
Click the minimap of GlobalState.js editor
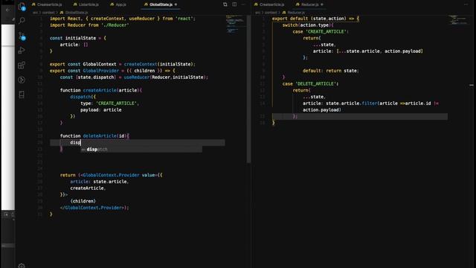(x=235, y=24)
